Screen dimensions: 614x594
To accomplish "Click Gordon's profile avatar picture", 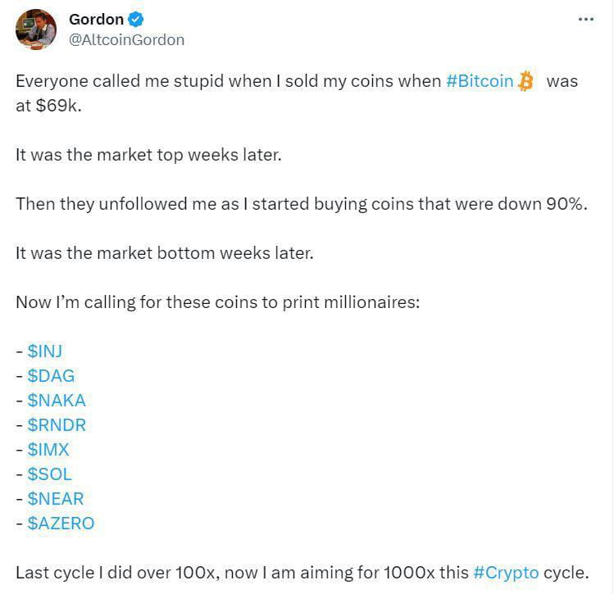I will coord(36,29).
